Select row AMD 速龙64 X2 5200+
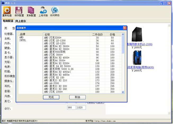The height and width of the screenshot is (124, 173). 82,63
